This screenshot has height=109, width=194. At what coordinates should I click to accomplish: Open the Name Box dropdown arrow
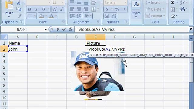click(x=46, y=30)
